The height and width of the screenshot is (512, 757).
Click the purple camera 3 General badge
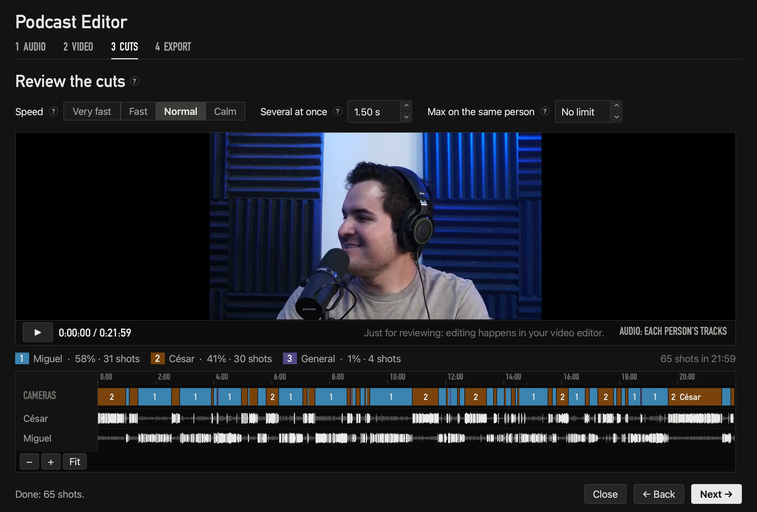click(x=290, y=358)
